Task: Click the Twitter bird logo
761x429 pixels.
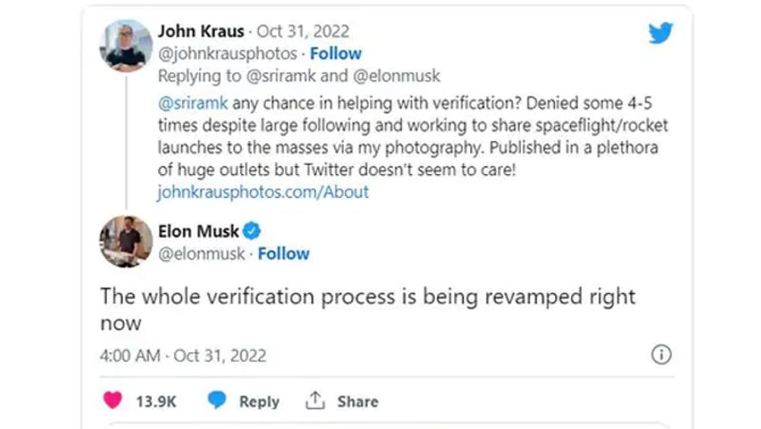Action: point(660,33)
